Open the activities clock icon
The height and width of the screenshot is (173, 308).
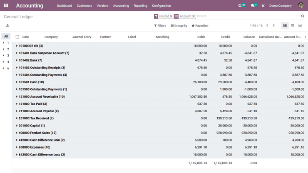tap(241, 6)
